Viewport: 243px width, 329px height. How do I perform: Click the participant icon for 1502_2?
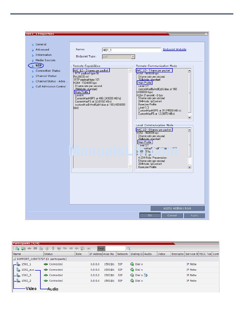[18, 281]
